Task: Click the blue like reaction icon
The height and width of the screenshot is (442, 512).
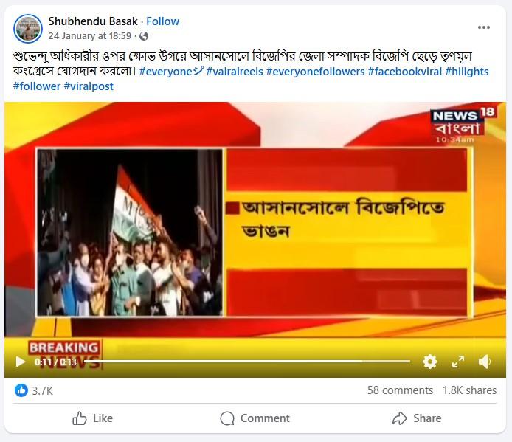Action: (x=21, y=390)
